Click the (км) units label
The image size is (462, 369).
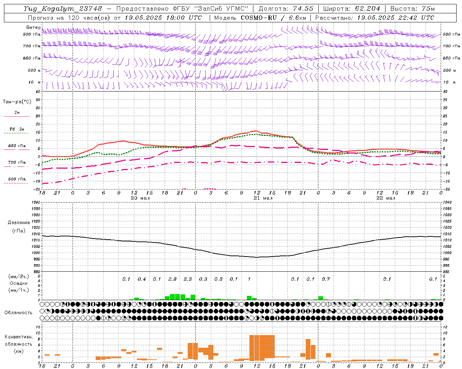[x=18, y=351]
